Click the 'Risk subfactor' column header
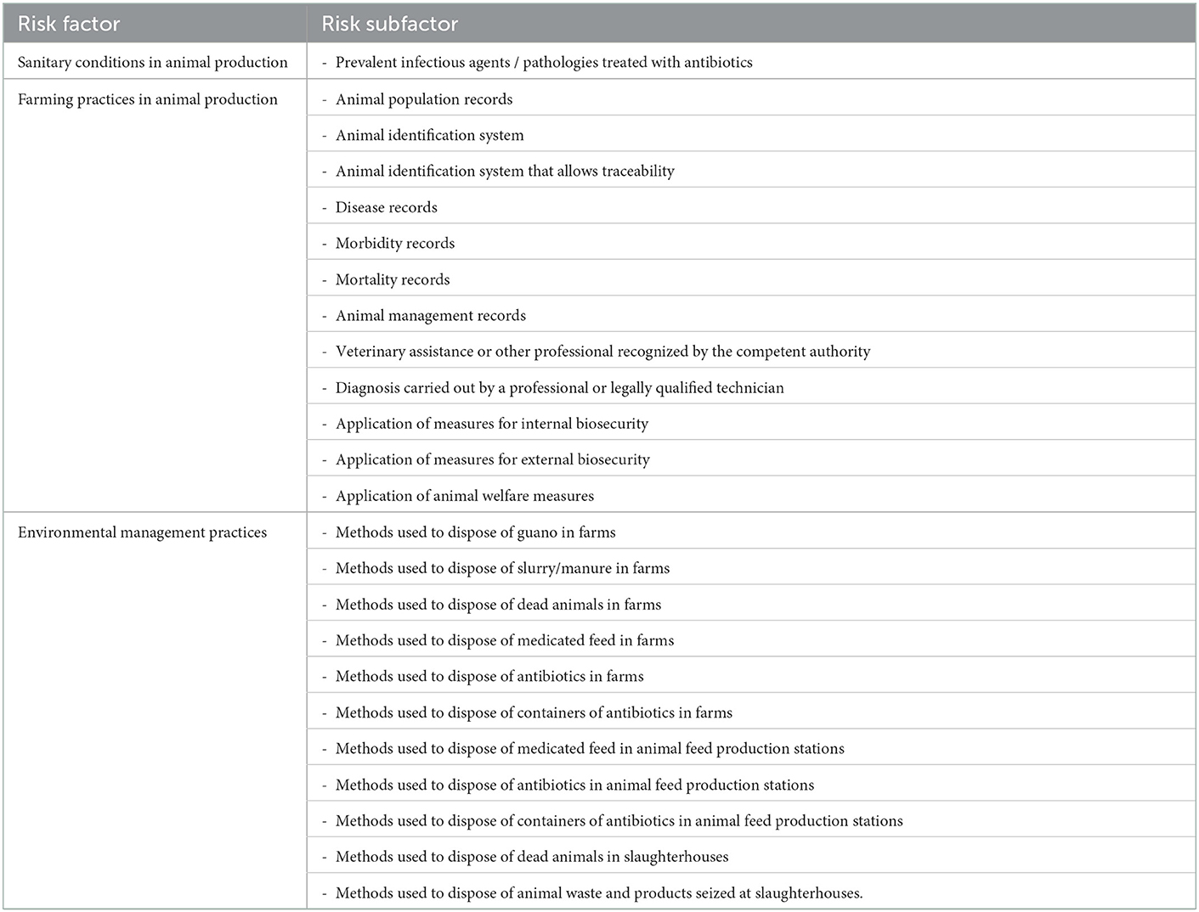Viewport: 1199px width, 912px height. (x=751, y=24)
